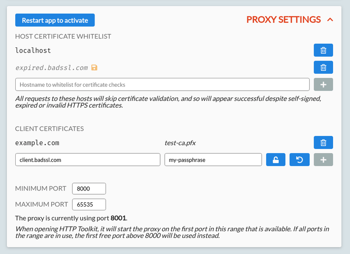Viewport: 350px width, 254px height.
Task: Focus the hostname whitelist input field
Action: [x=162, y=85]
